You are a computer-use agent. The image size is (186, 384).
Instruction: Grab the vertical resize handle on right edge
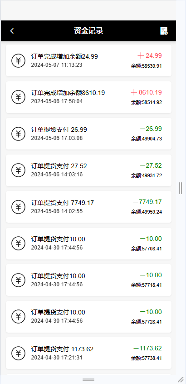click(181, 188)
